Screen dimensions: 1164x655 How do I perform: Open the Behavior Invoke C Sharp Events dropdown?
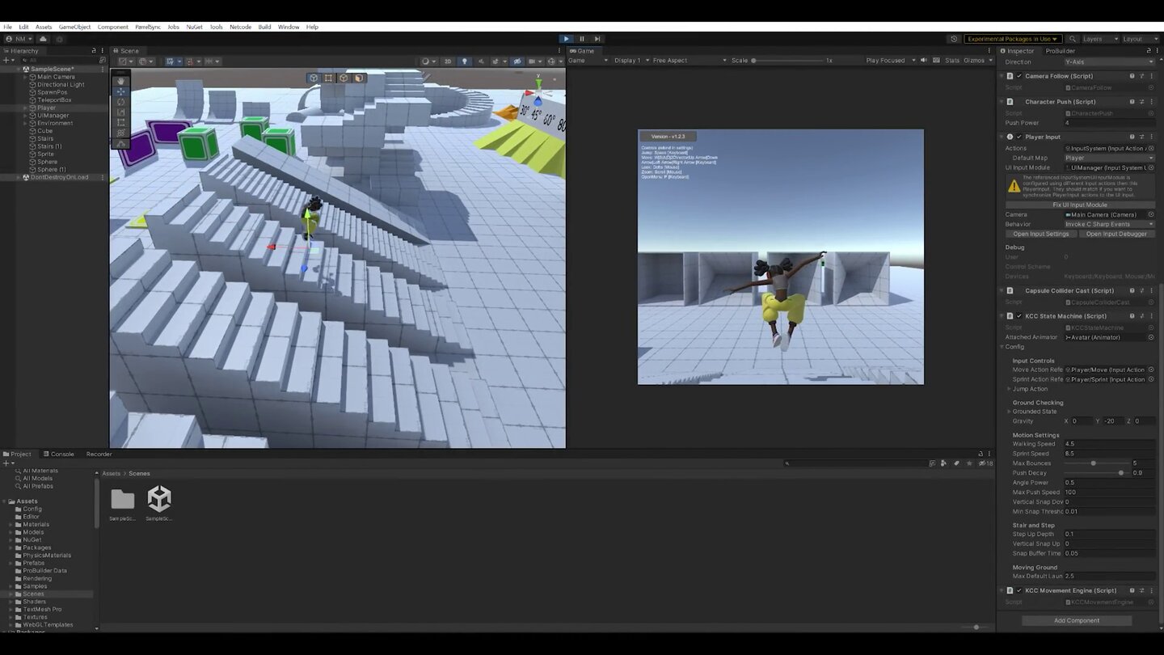[1109, 224]
